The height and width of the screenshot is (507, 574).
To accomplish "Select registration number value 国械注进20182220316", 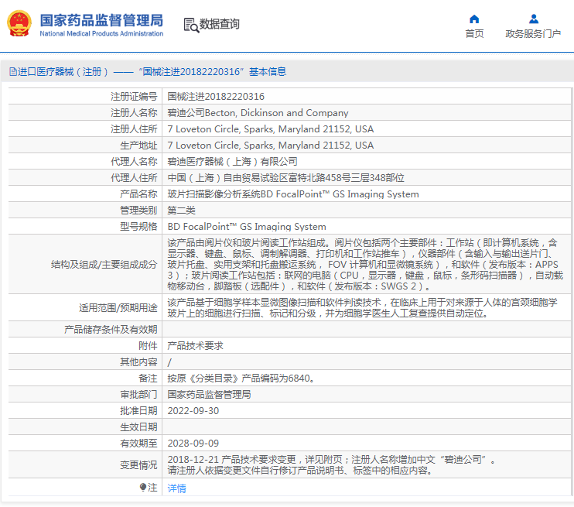I will point(216,97).
